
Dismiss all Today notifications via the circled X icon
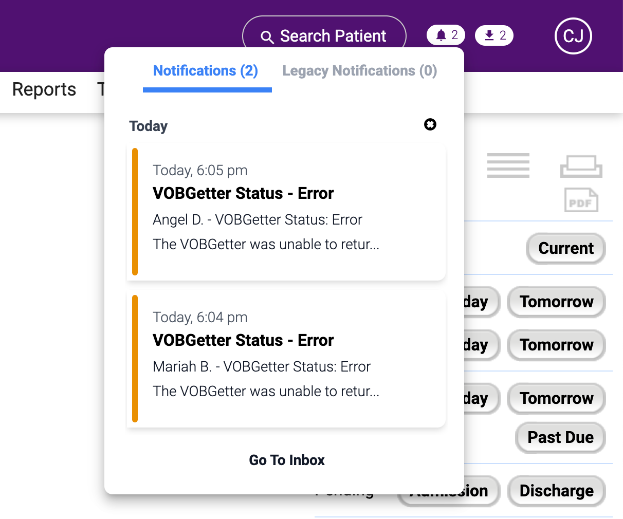(430, 124)
